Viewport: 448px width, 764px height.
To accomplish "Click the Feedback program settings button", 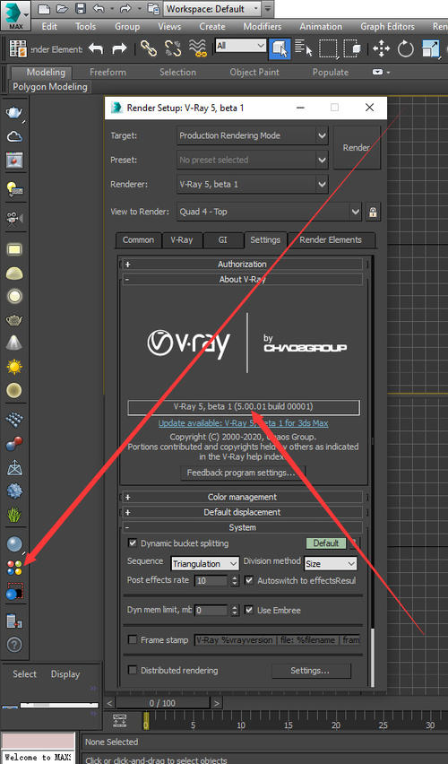I will (x=242, y=473).
